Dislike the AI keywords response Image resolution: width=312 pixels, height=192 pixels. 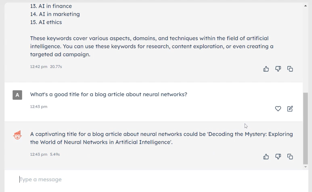tap(278, 69)
